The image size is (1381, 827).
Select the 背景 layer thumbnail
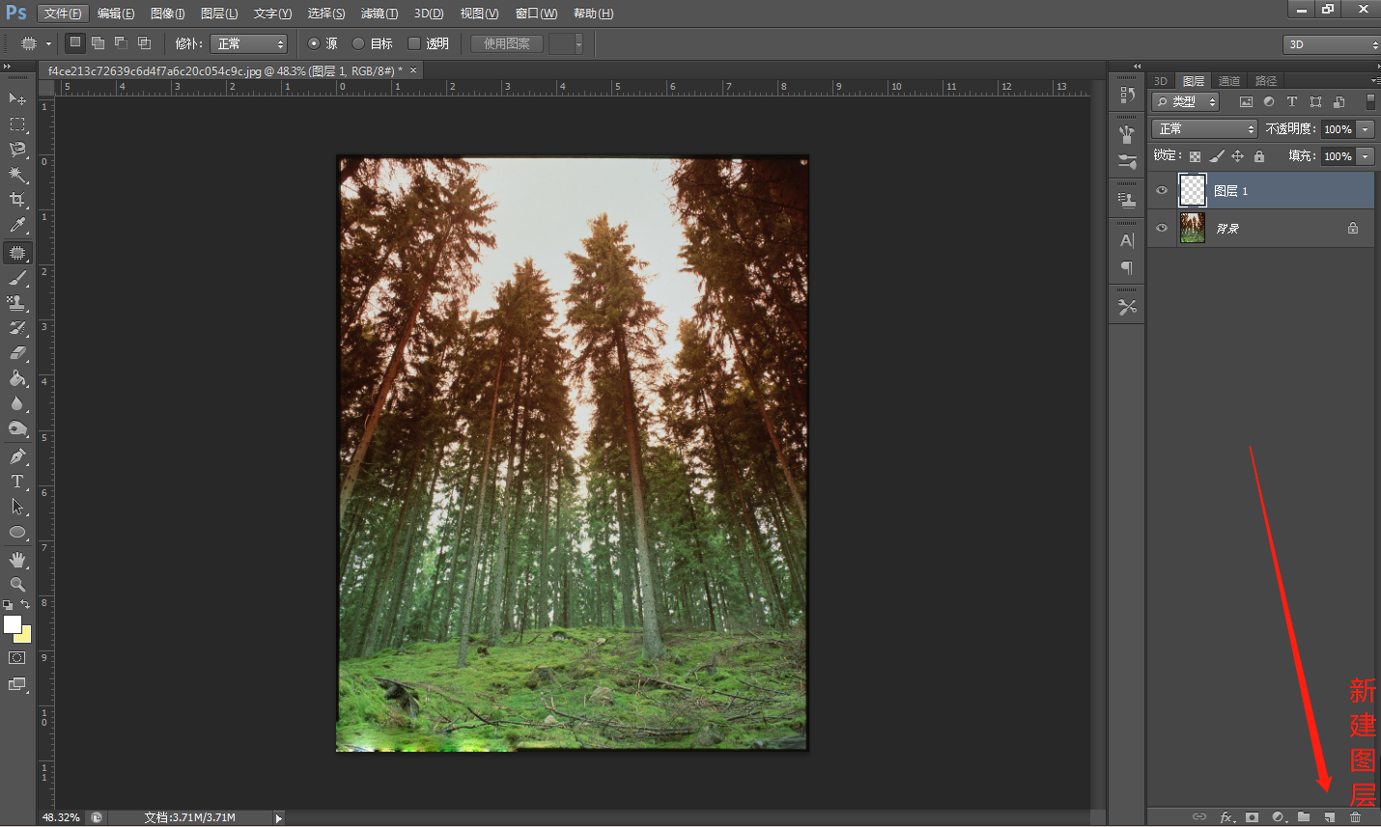(x=1193, y=228)
